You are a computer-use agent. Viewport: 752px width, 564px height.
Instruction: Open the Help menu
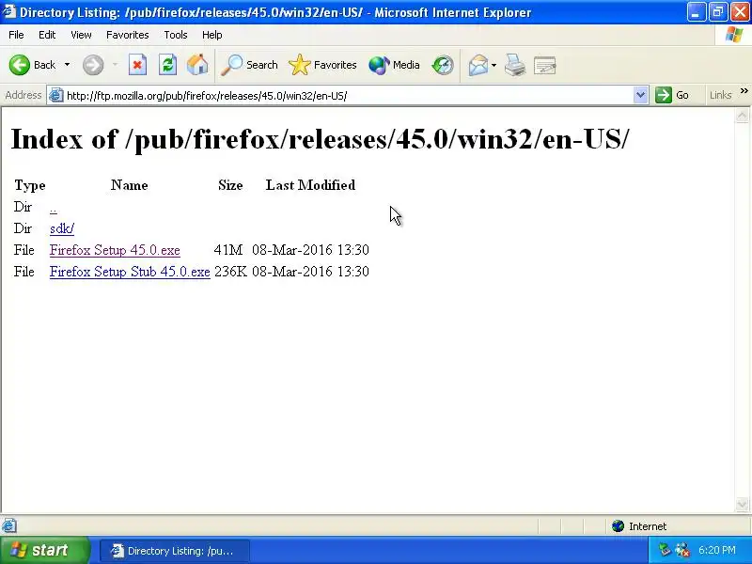[212, 35]
